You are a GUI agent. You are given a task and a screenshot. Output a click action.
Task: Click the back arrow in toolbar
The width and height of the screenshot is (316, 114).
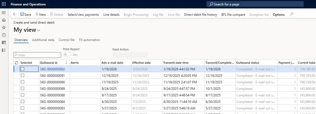click(x=15, y=14)
